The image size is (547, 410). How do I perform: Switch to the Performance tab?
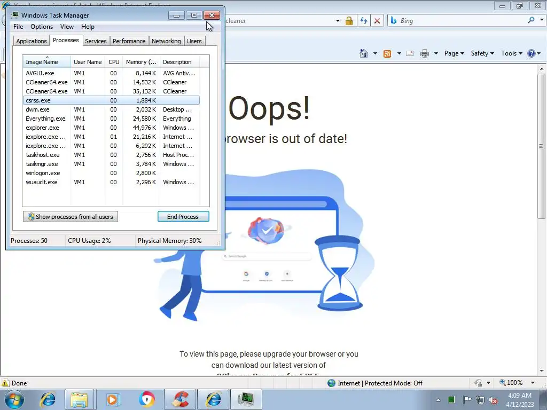pyautogui.click(x=129, y=41)
